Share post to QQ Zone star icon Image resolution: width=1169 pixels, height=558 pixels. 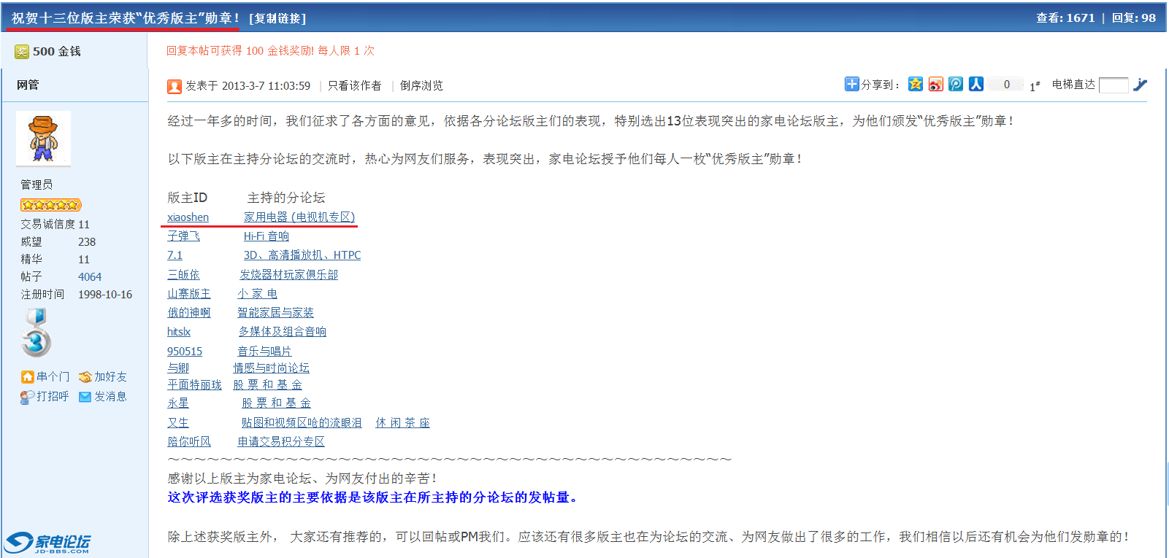(916, 85)
